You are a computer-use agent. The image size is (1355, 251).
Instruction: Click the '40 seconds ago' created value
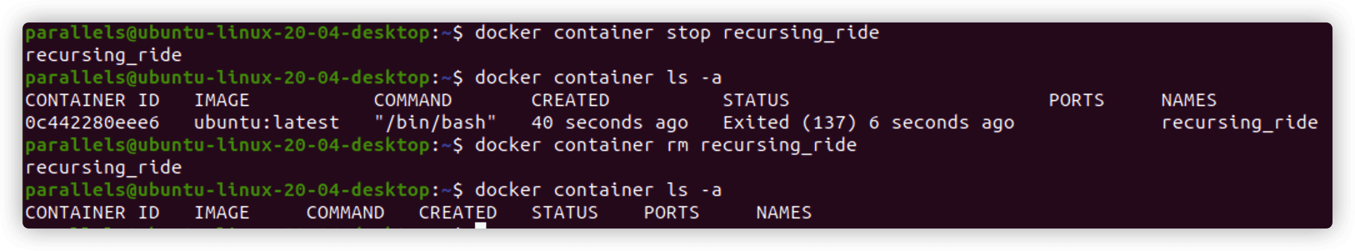pos(610,122)
